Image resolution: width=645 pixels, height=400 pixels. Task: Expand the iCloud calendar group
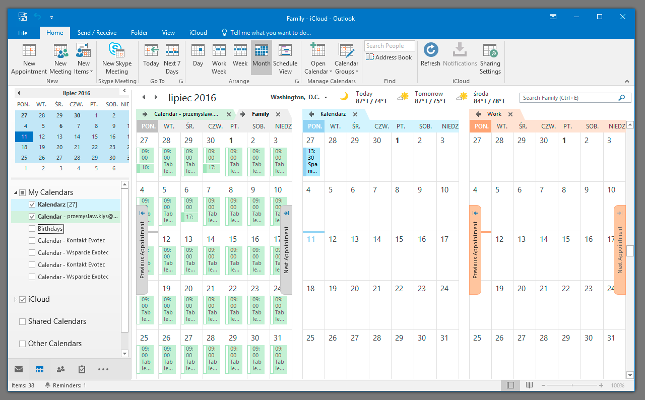click(x=16, y=300)
